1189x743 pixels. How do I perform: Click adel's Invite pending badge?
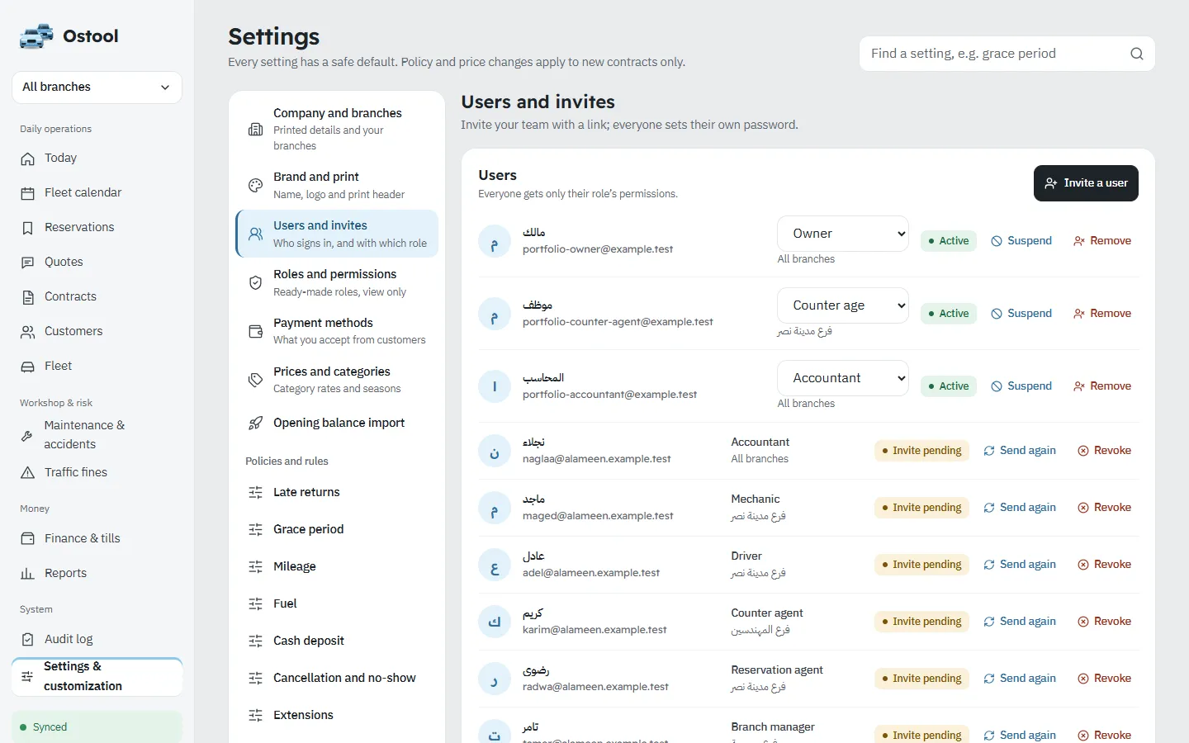tap(921, 565)
